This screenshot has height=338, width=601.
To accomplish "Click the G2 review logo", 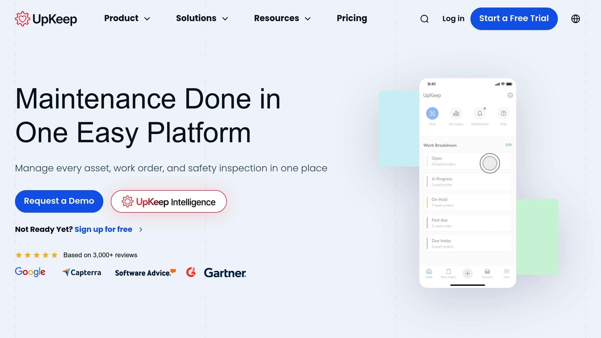I will click(x=191, y=272).
